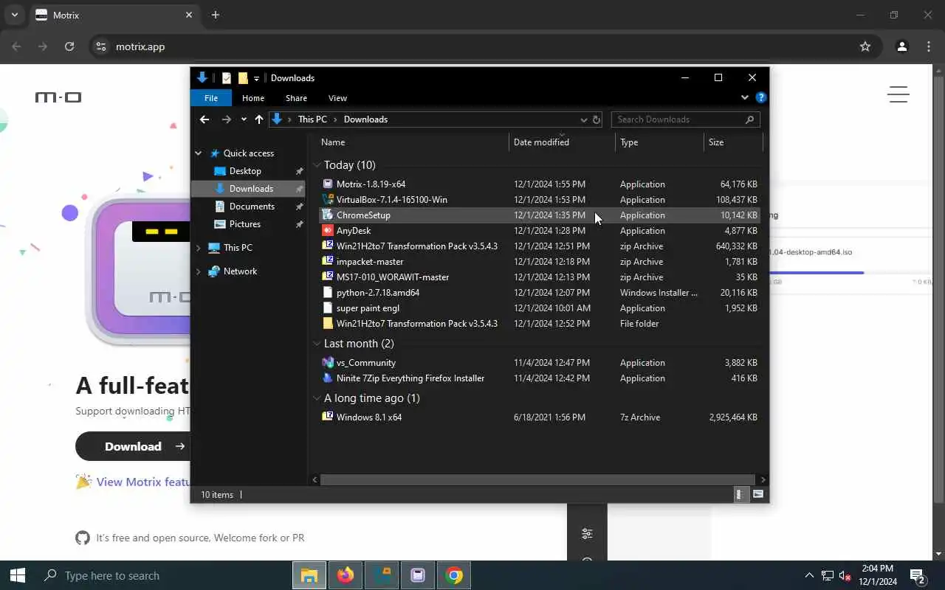The height and width of the screenshot is (590, 945).
Task: Go up one folder level
Action: (258, 119)
